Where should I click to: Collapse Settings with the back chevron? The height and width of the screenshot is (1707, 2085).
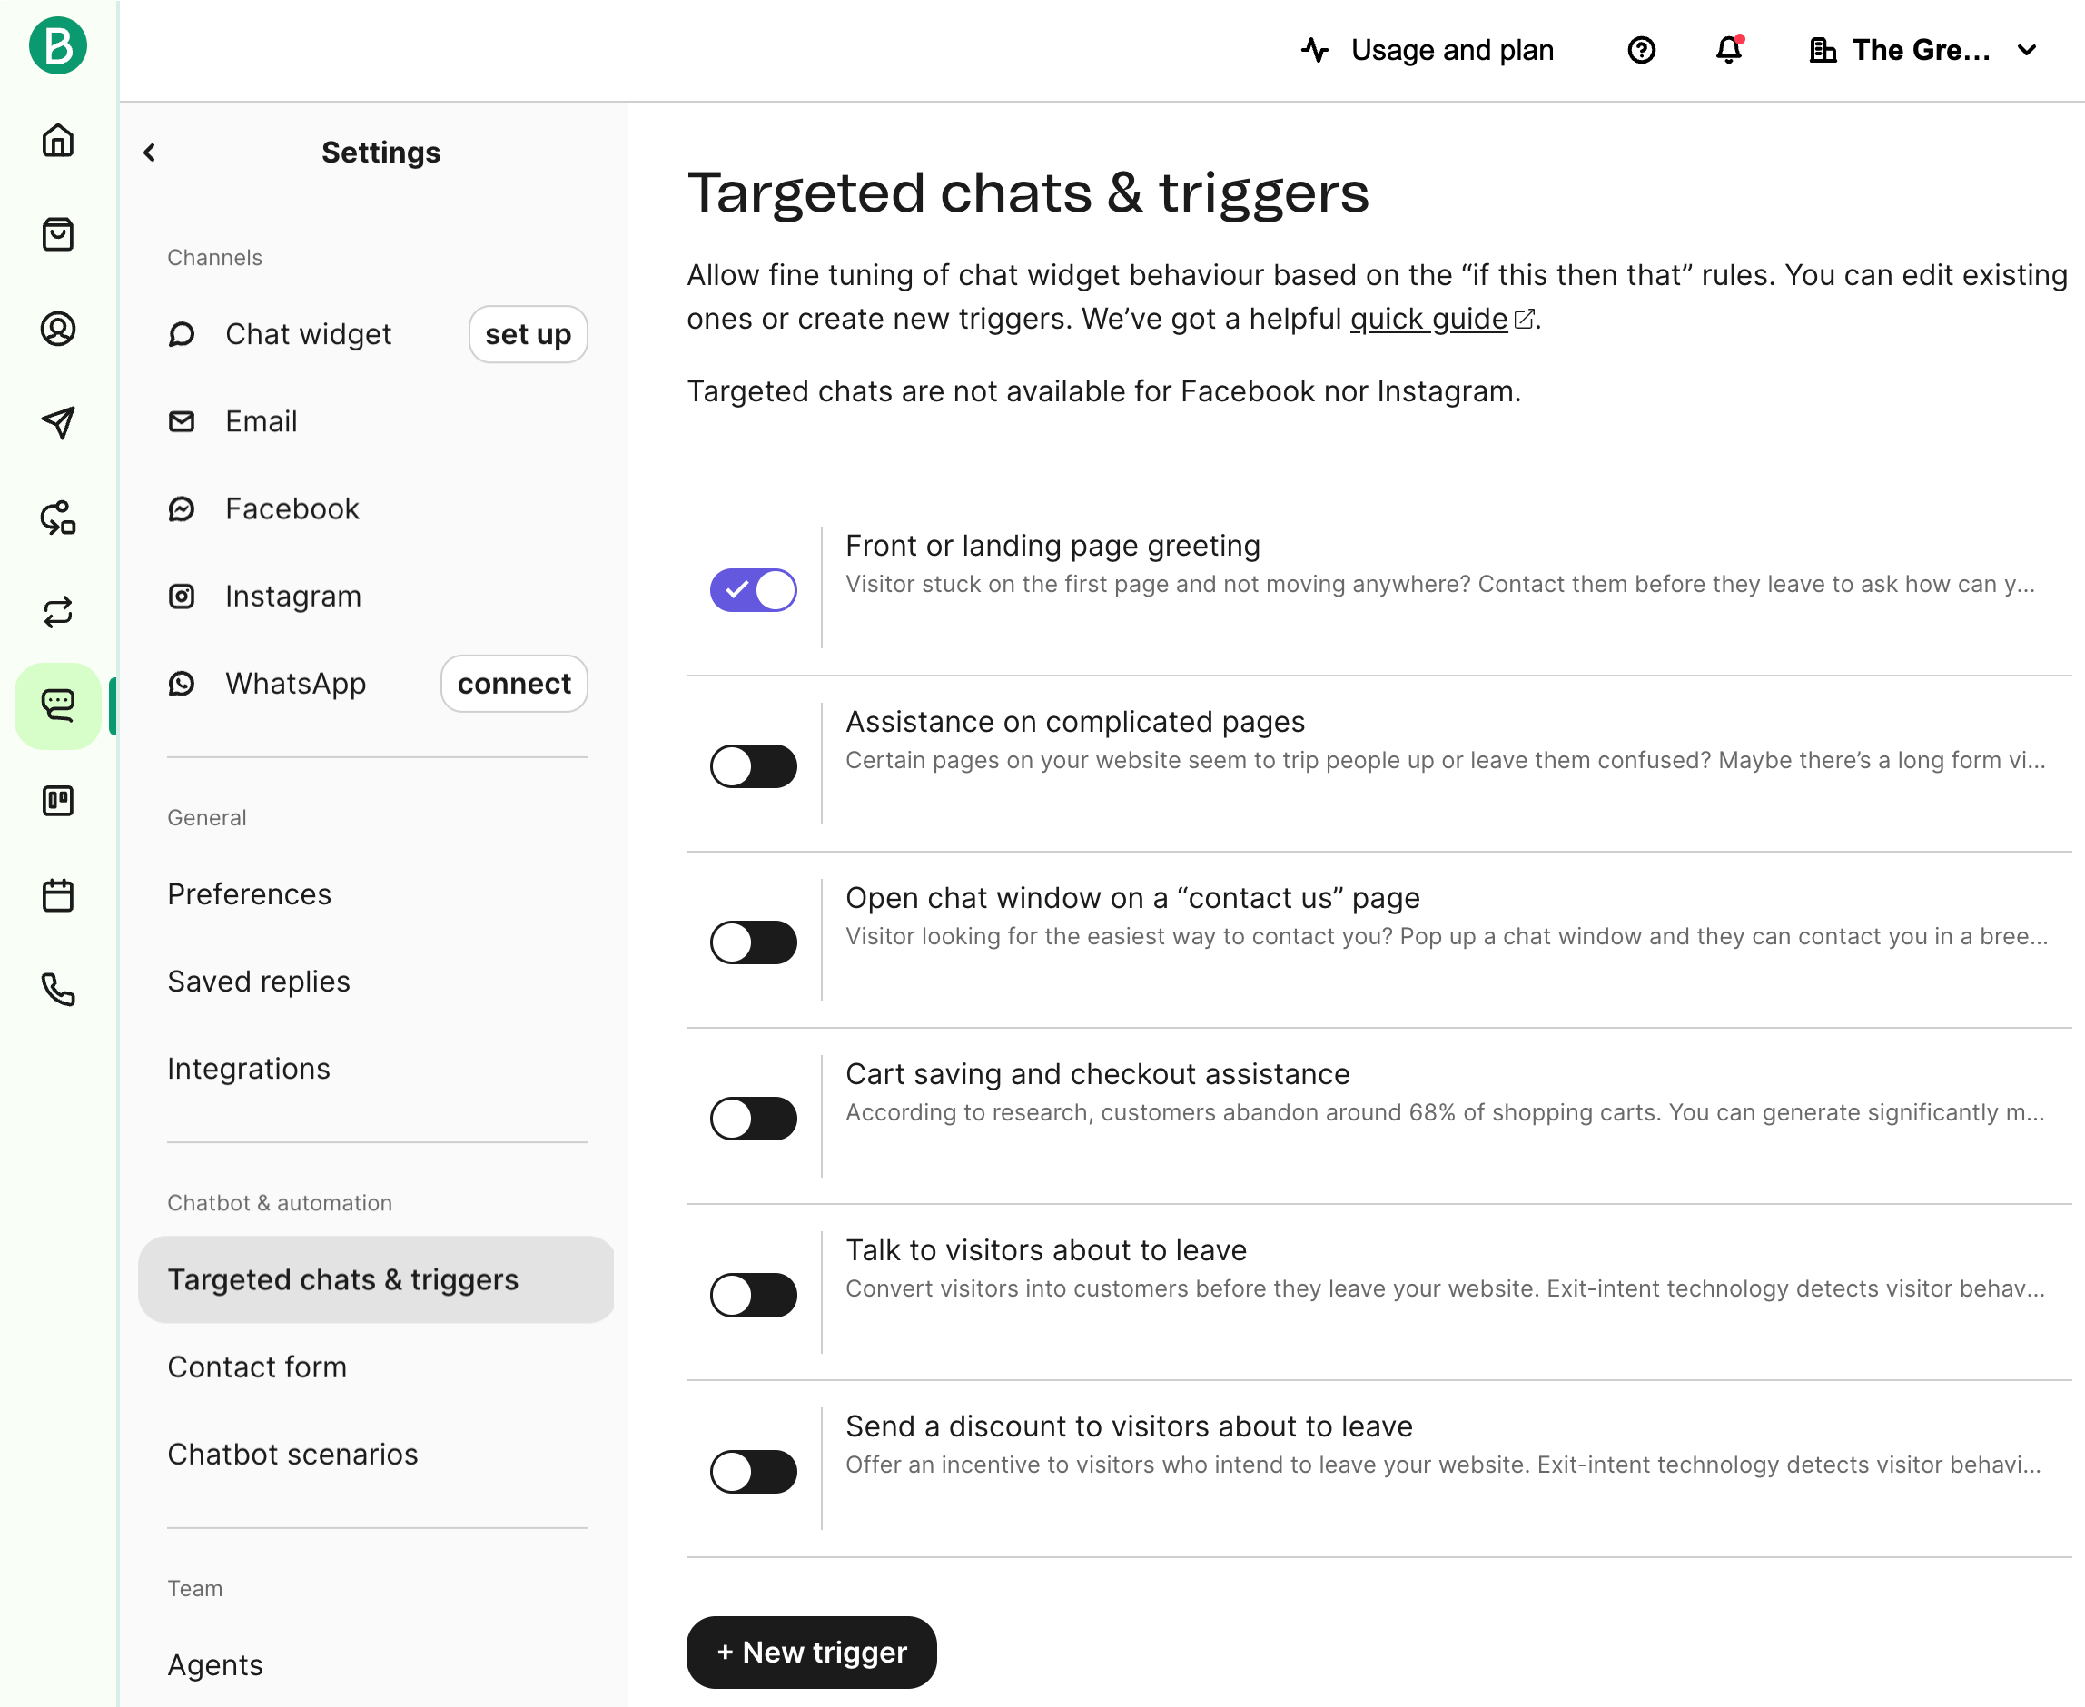pos(150,153)
